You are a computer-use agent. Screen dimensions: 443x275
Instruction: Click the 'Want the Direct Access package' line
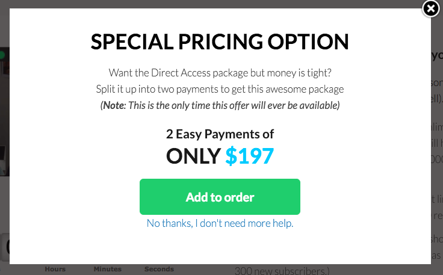click(220, 73)
